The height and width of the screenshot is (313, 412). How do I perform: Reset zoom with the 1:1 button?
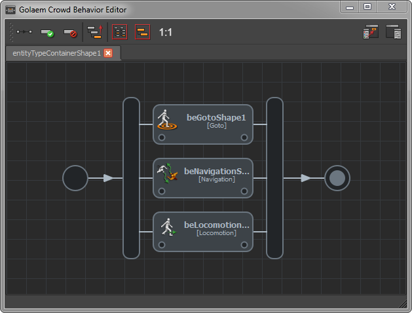166,32
